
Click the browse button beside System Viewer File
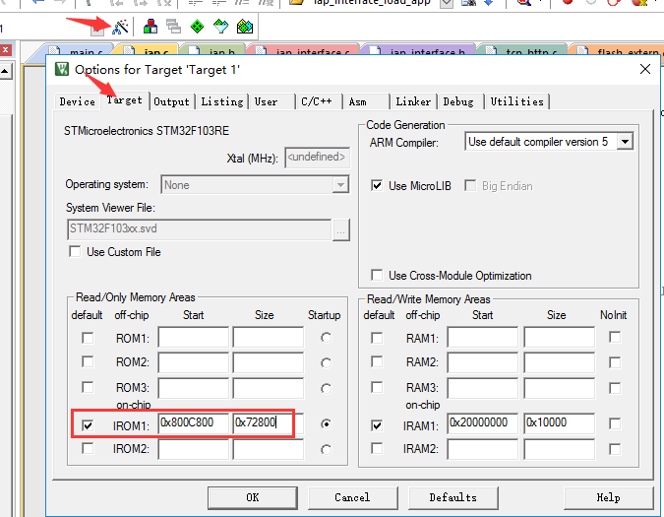(x=340, y=229)
